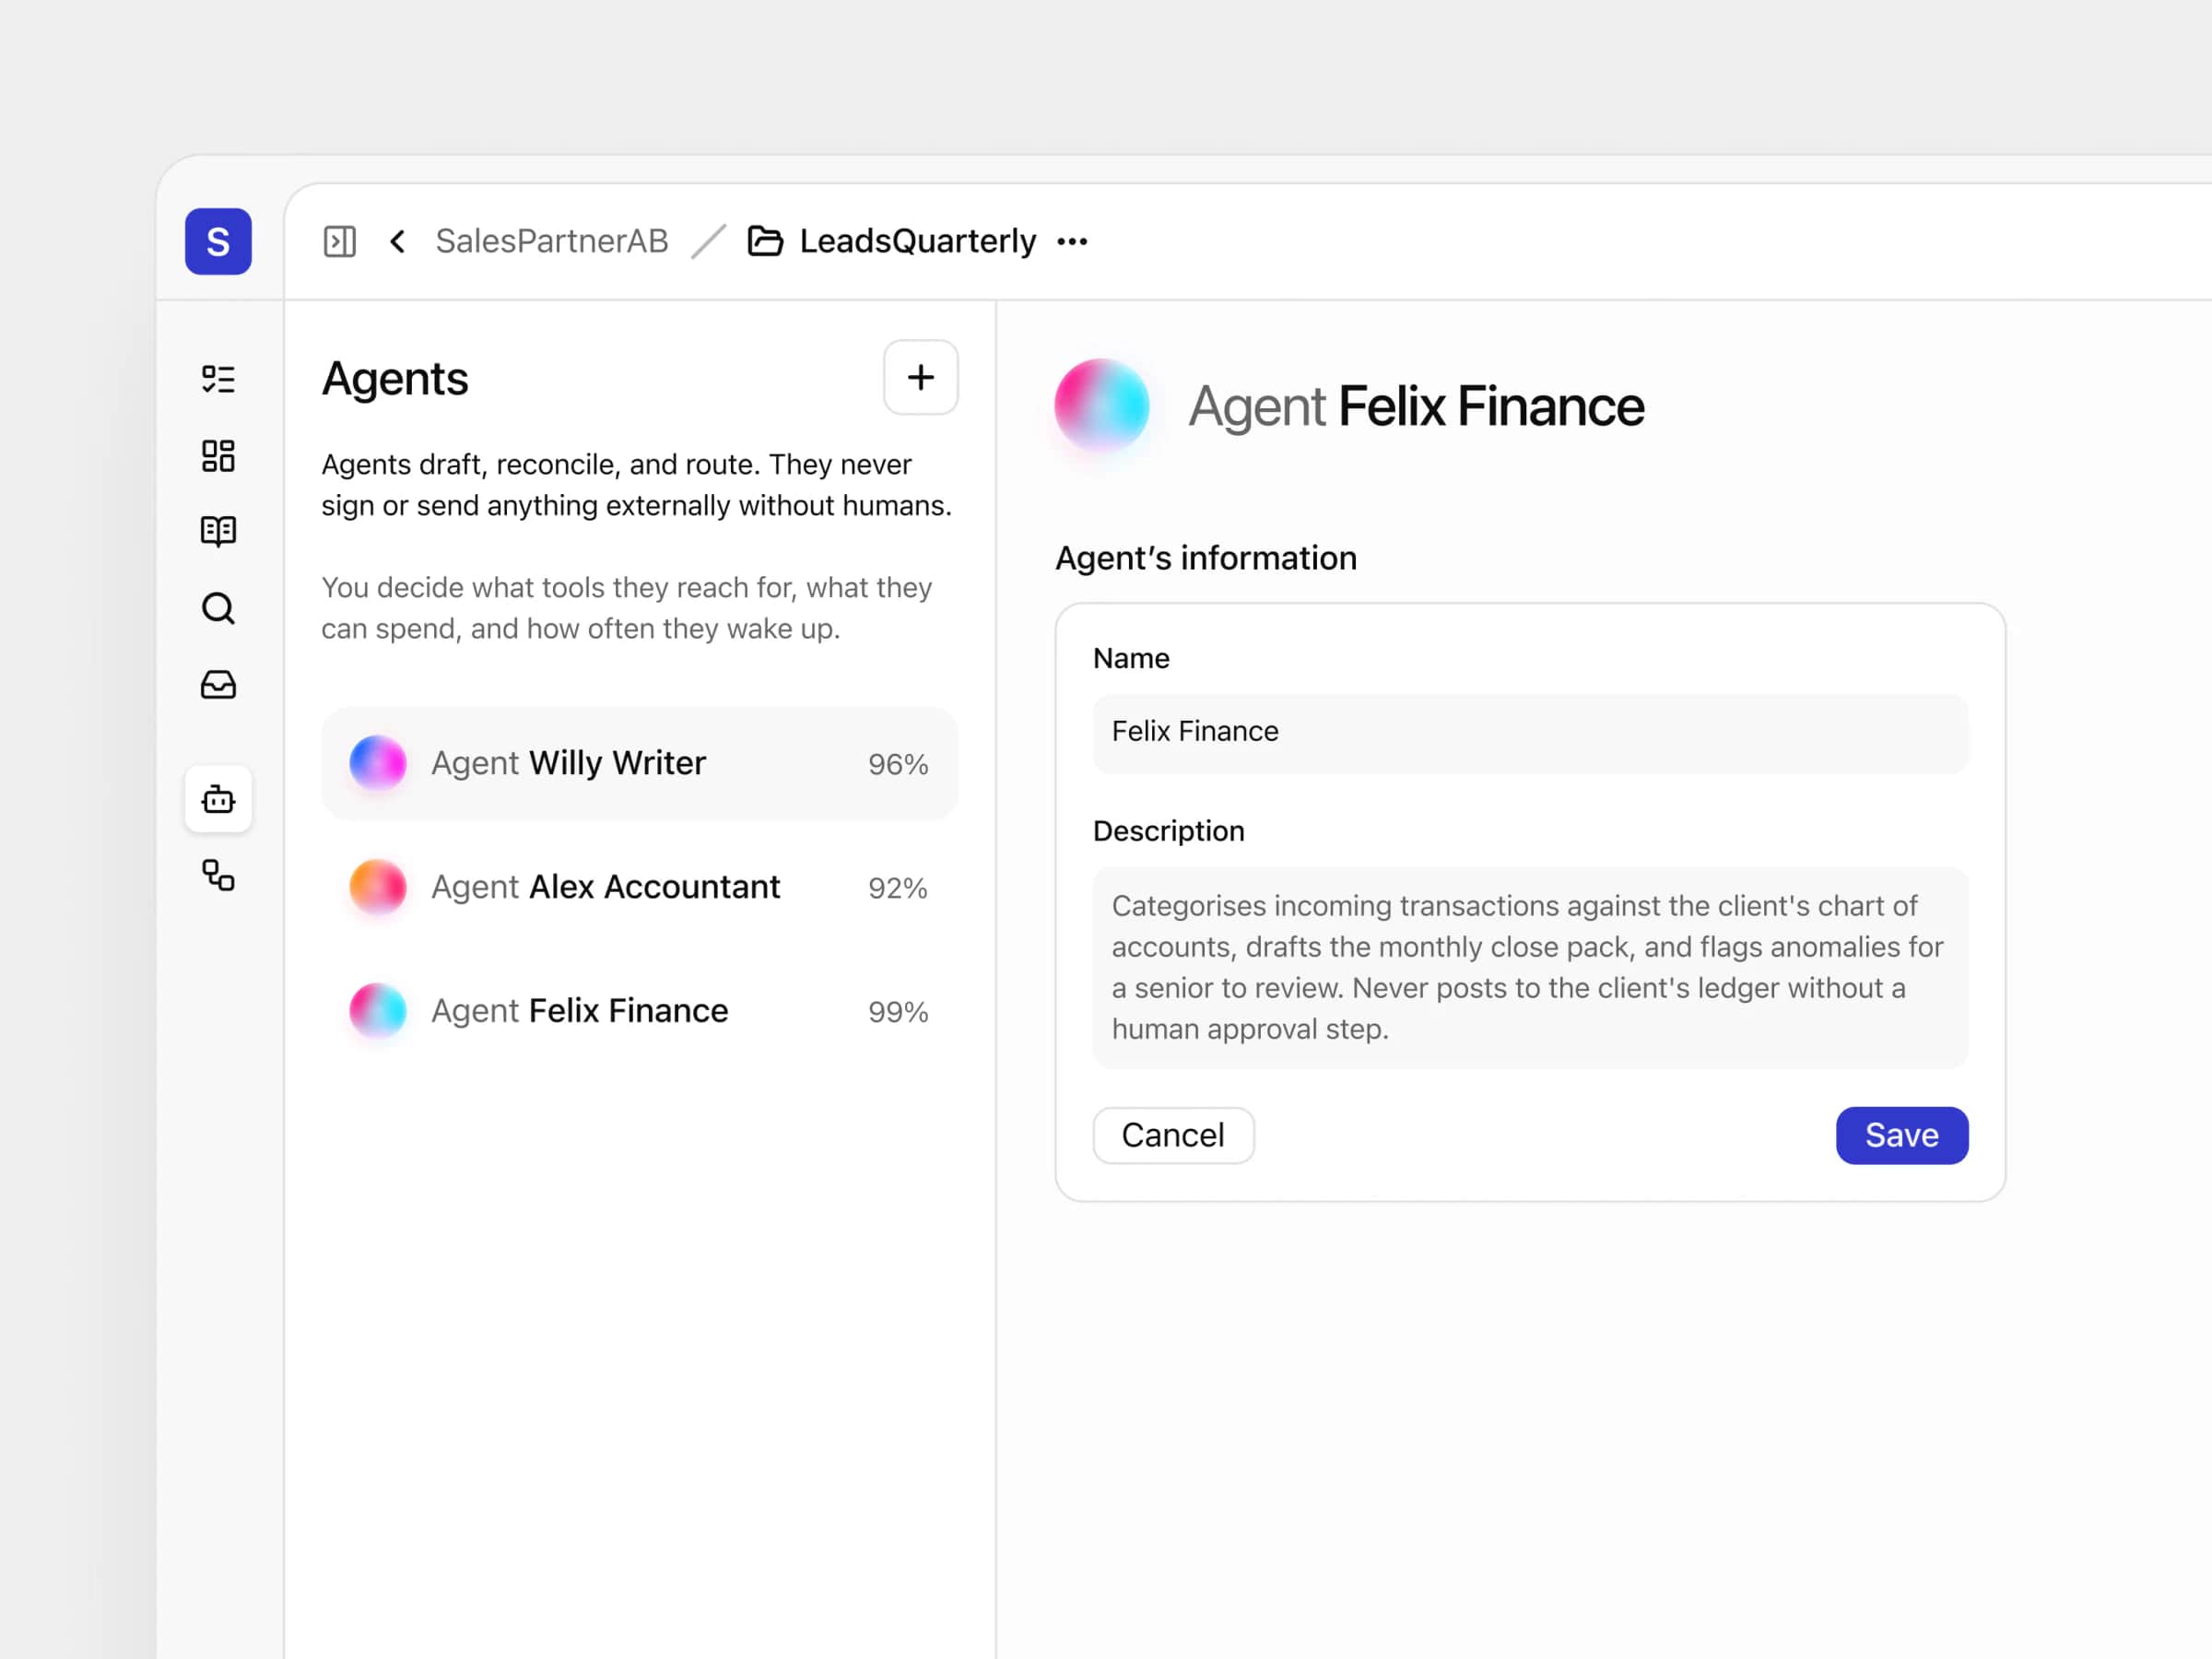Click the blue S workspace logo
This screenshot has width=2212, height=1659.
click(x=218, y=241)
